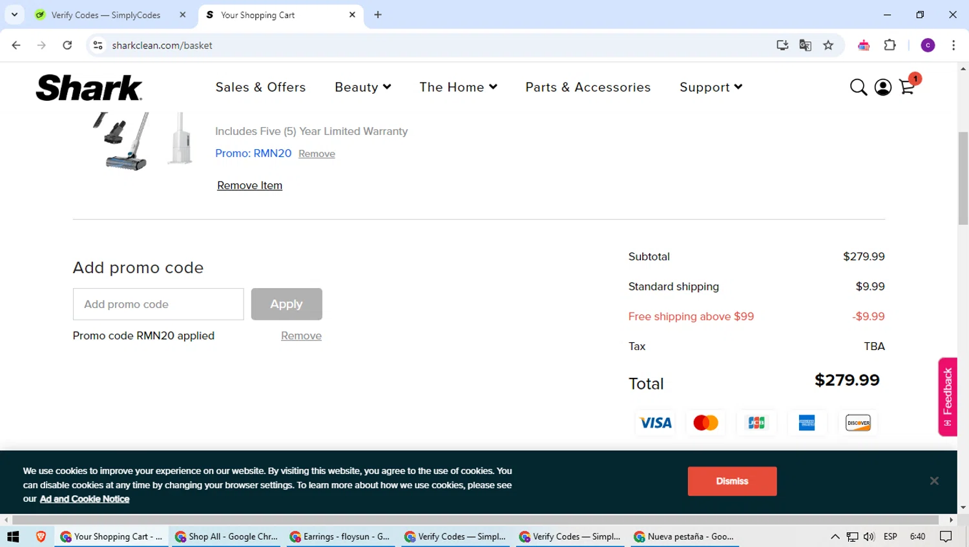Click the Visa payment icon
The image size is (969, 547).
656,423
